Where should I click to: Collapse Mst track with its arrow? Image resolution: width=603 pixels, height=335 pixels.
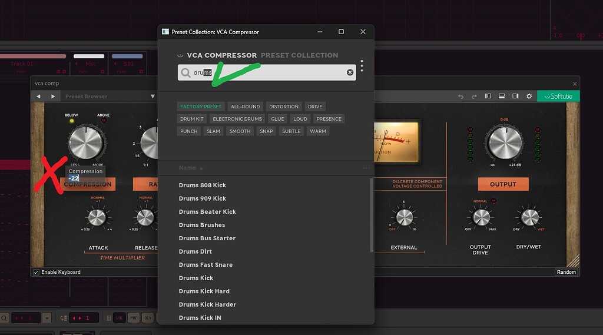coord(77,64)
